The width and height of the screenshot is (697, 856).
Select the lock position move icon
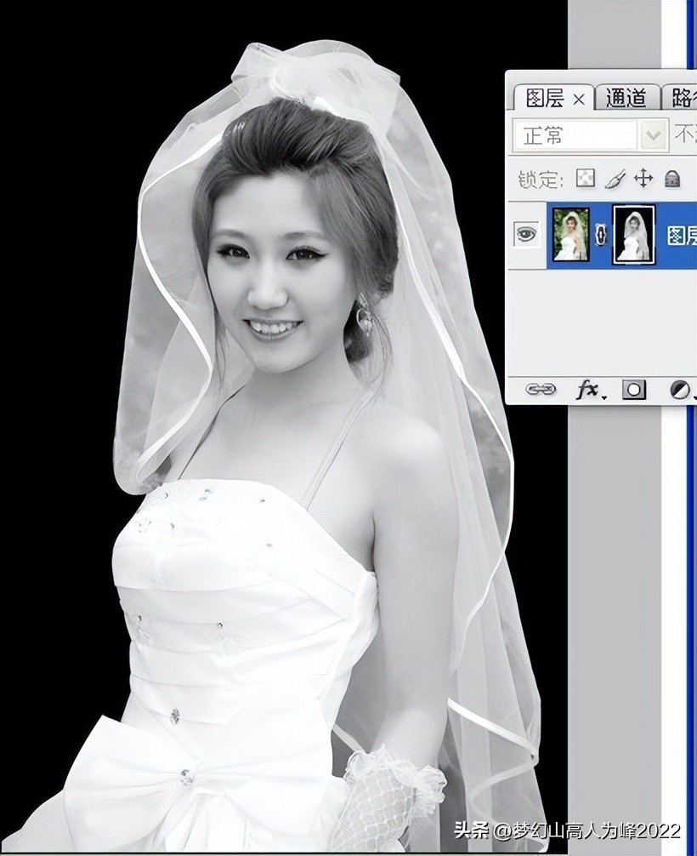643,179
